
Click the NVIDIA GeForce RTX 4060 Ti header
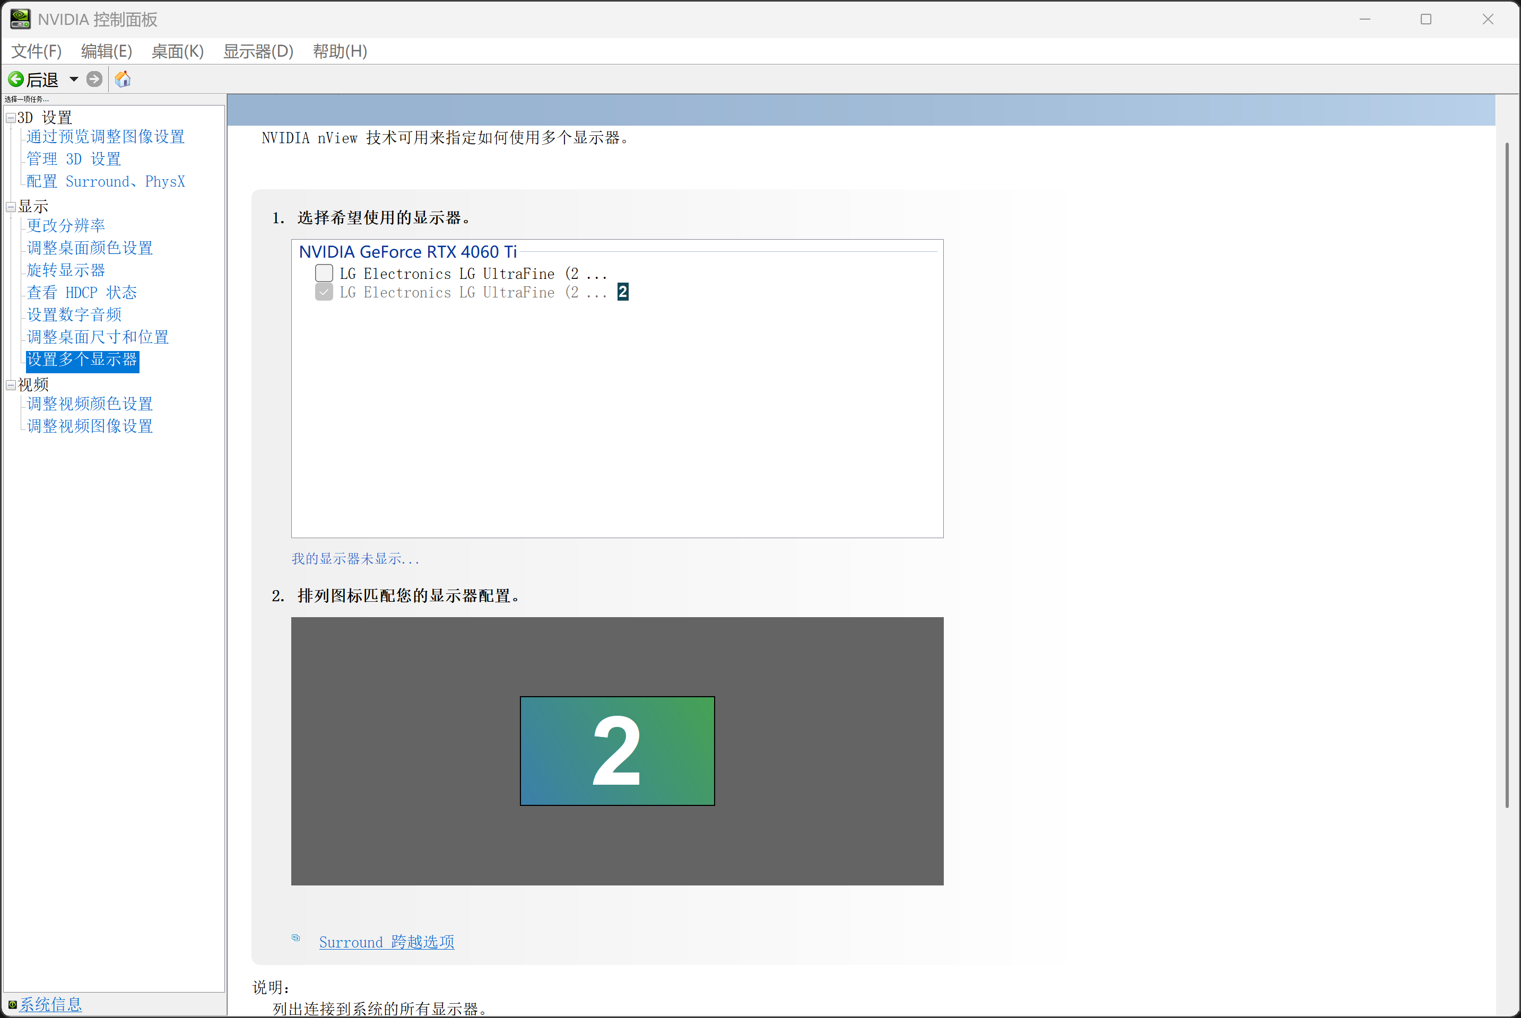point(408,252)
